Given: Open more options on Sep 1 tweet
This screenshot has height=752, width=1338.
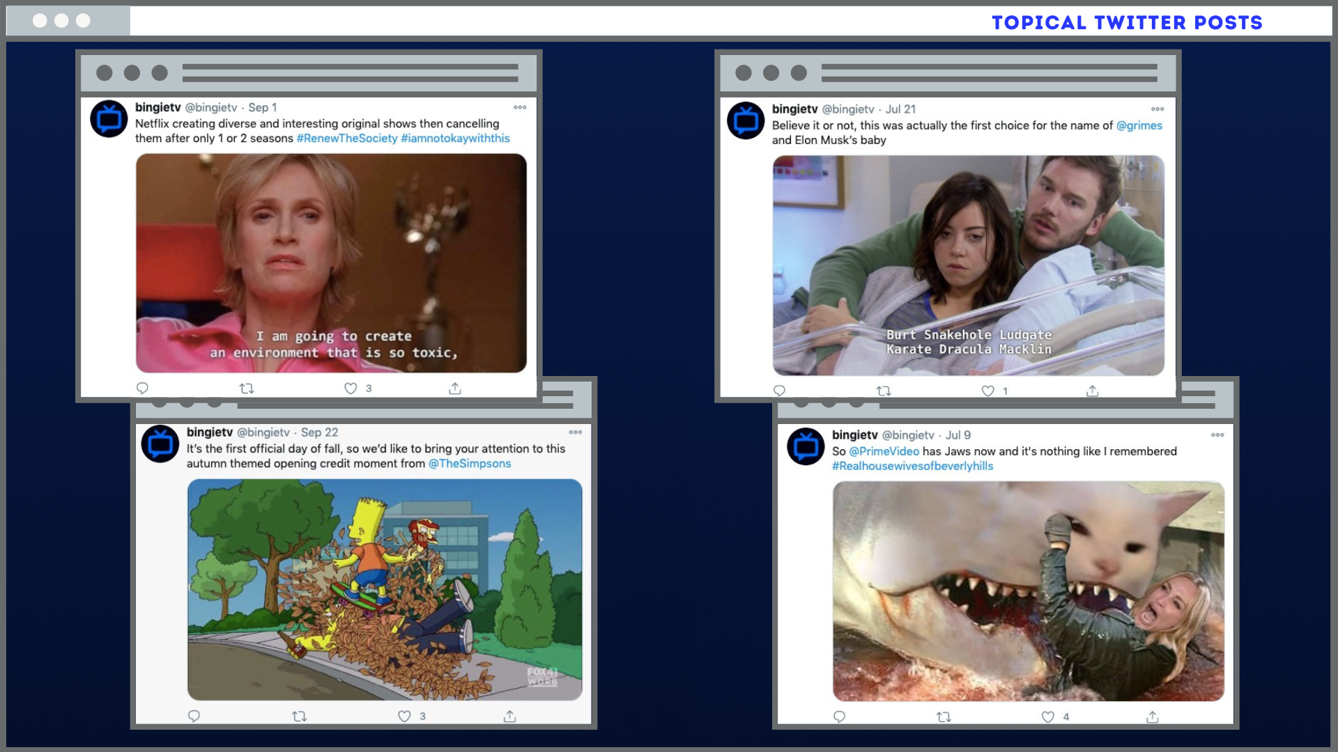Looking at the screenshot, I should [x=520, y=107].
